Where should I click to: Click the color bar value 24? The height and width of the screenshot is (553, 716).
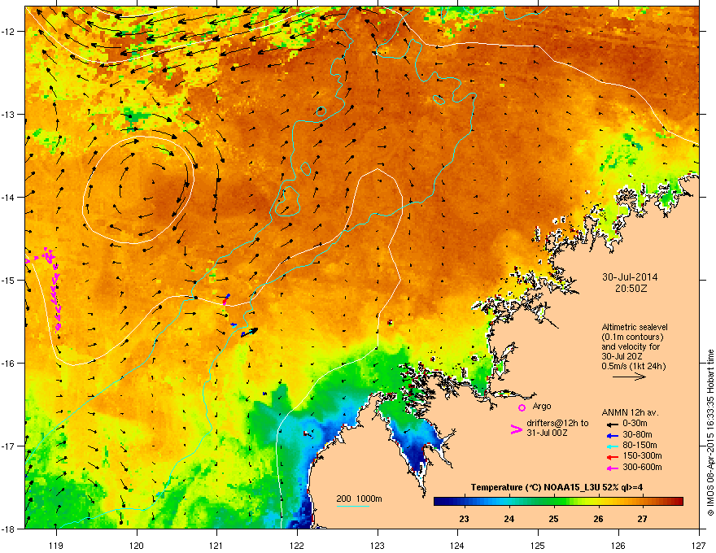(509, 519)
